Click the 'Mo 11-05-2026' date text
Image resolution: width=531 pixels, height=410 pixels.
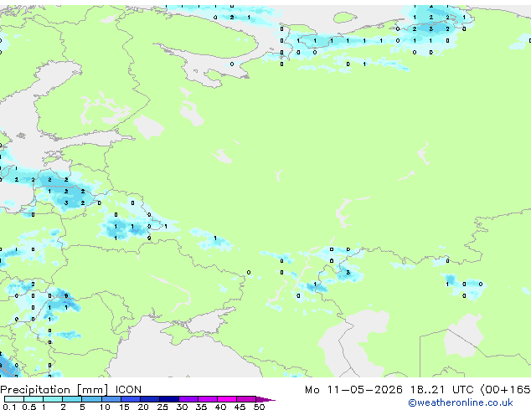coord(354,390)
